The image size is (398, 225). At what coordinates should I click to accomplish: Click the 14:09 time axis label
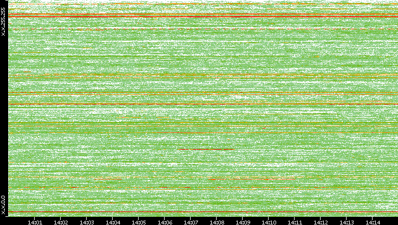[x=243, y=222]
